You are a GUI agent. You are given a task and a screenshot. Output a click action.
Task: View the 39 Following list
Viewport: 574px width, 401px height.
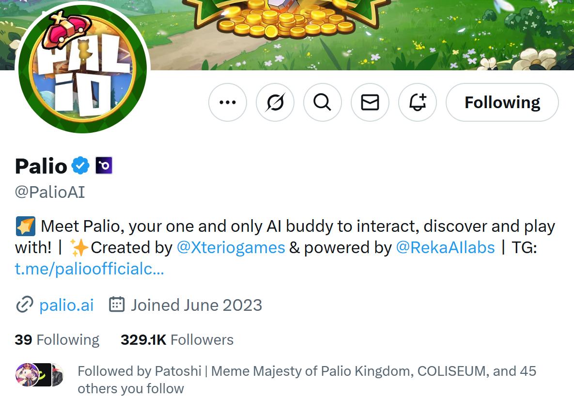(56, 339)
